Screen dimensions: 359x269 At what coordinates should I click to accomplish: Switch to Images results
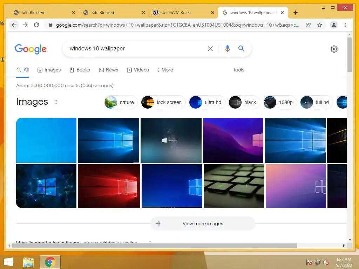49,70
